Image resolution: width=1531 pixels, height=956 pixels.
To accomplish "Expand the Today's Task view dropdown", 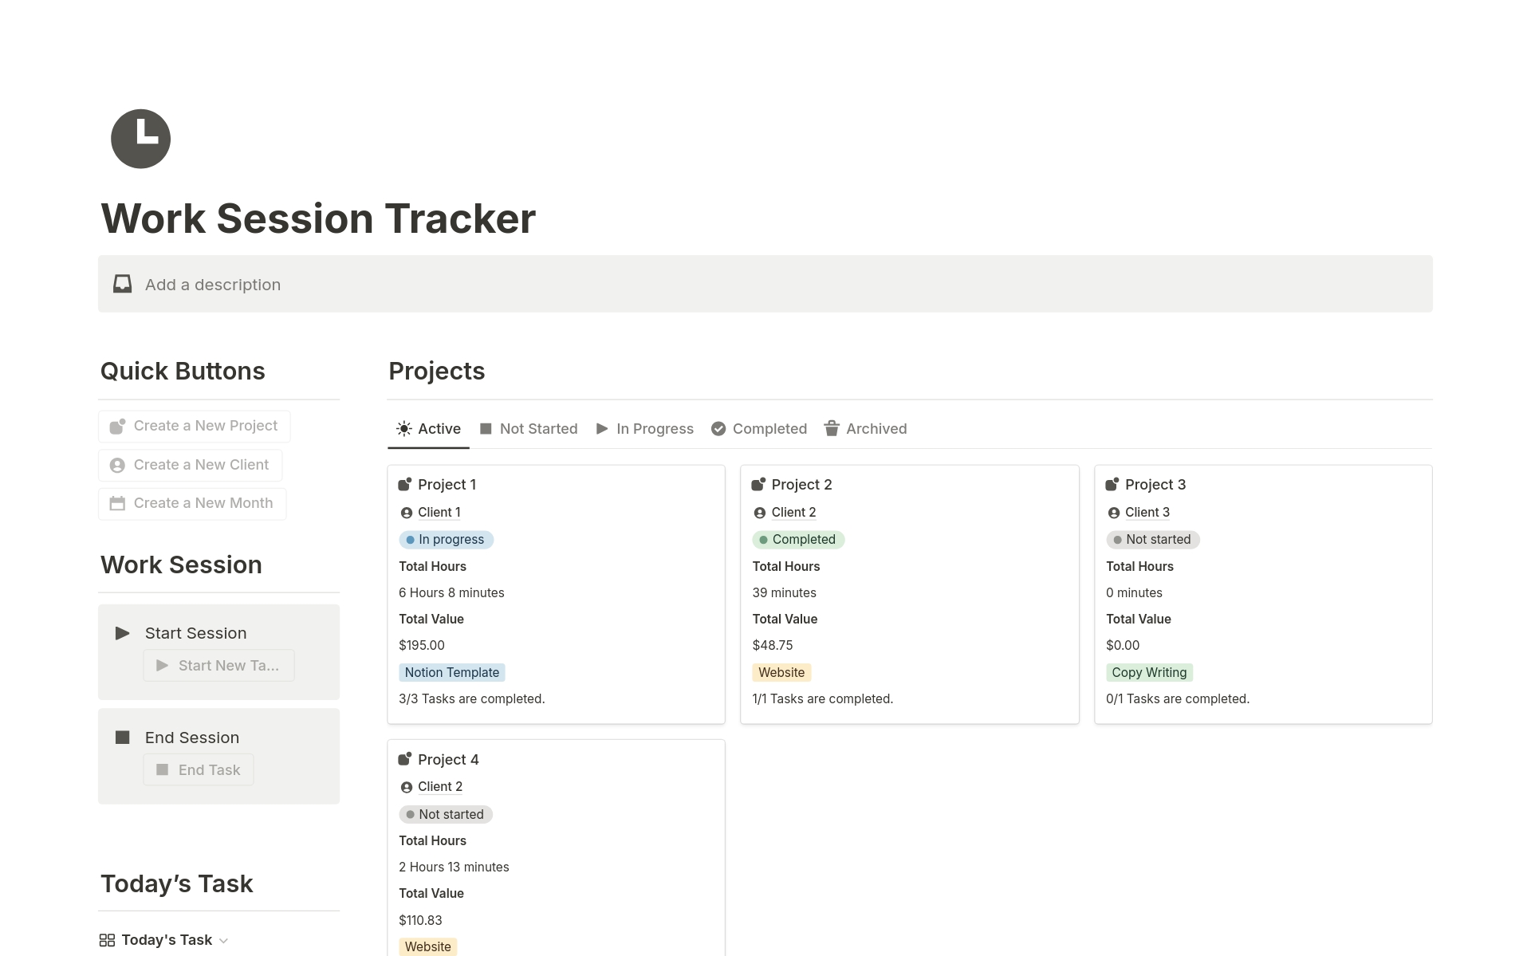I will (224, 940).
